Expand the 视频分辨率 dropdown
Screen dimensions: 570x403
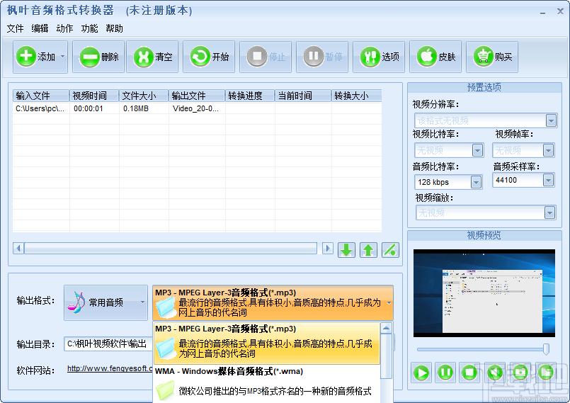click(551, 120)
